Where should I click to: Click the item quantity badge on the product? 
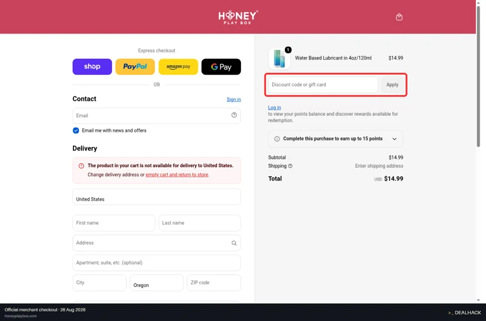288,49
